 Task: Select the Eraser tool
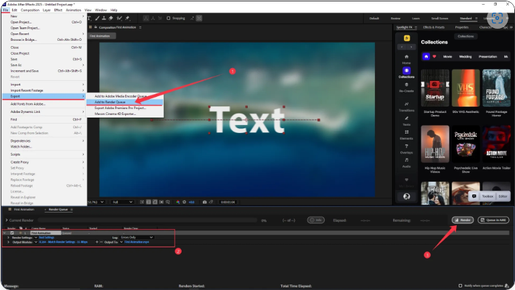point(111,18)
